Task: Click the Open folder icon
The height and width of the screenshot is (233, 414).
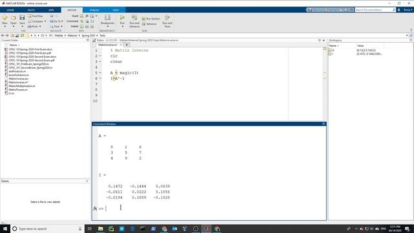Action: coord(14,17)
